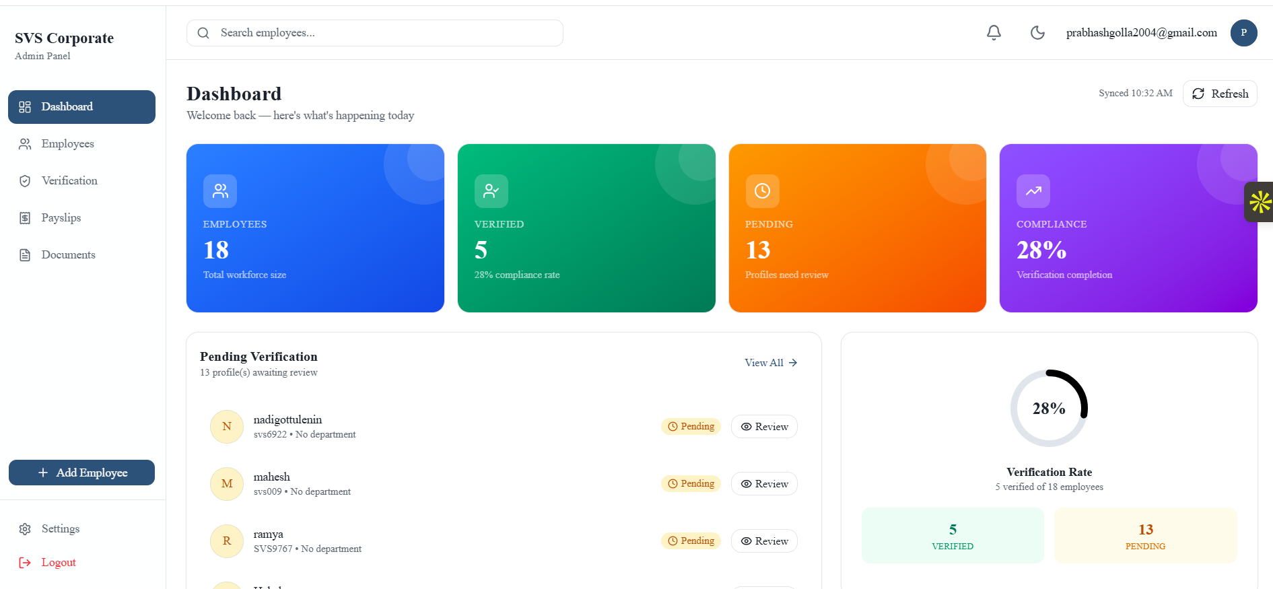The image size is (1273, 589).
Task: Navigate to Payslips
Action: click(81, 218)
